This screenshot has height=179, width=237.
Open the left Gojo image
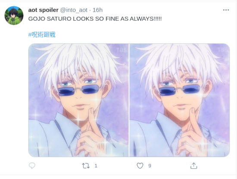pyautogui.click(x=78, y=100)
